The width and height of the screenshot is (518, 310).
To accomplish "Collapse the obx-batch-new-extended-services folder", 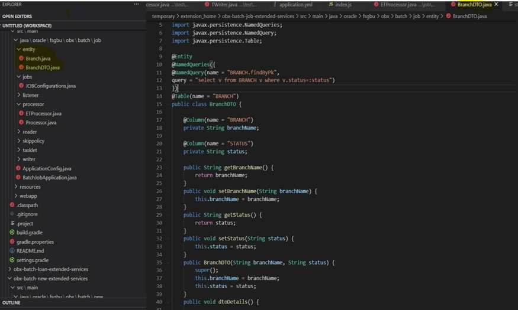I will [9, 278].
